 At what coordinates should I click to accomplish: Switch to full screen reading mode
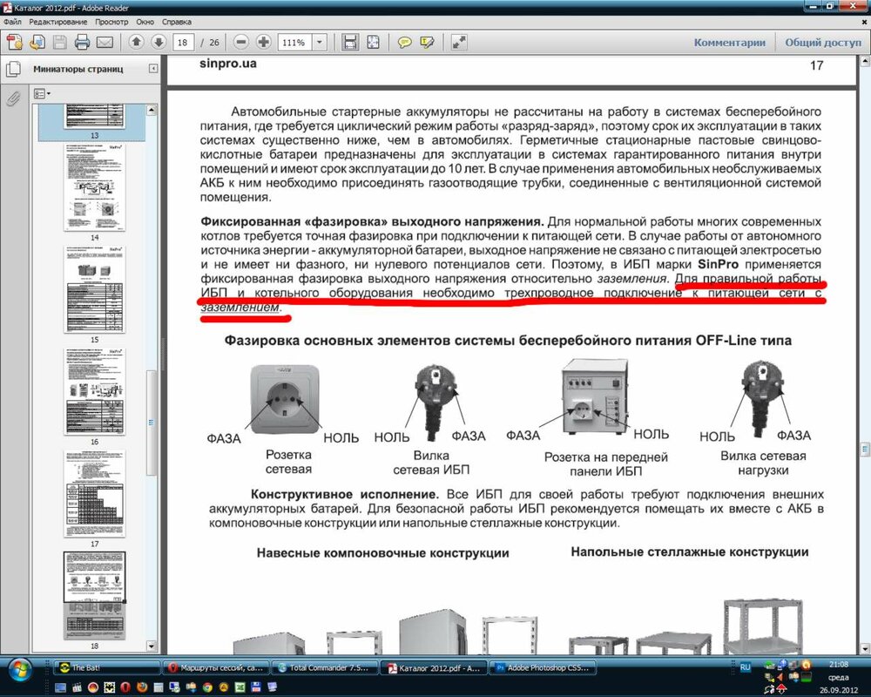[460, 42]
